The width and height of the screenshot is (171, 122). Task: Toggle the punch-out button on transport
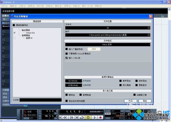click(40, 118)
